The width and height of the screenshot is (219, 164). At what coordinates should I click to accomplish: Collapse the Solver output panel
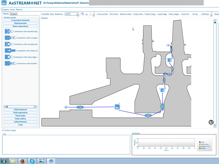coord(3,130)
